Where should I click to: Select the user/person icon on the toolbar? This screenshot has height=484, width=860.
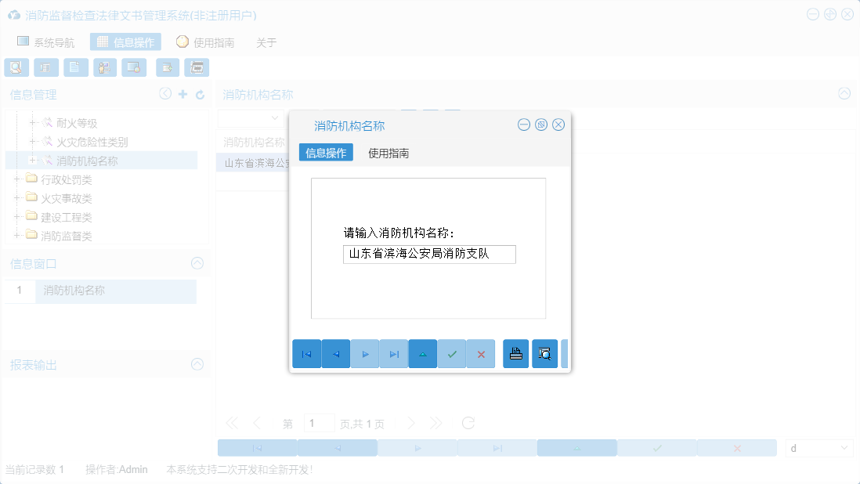click(x=104, y=67)
